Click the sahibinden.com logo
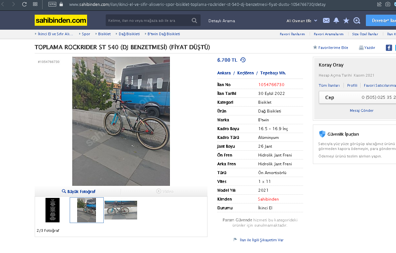396x253 pixels. click(61, 20)
